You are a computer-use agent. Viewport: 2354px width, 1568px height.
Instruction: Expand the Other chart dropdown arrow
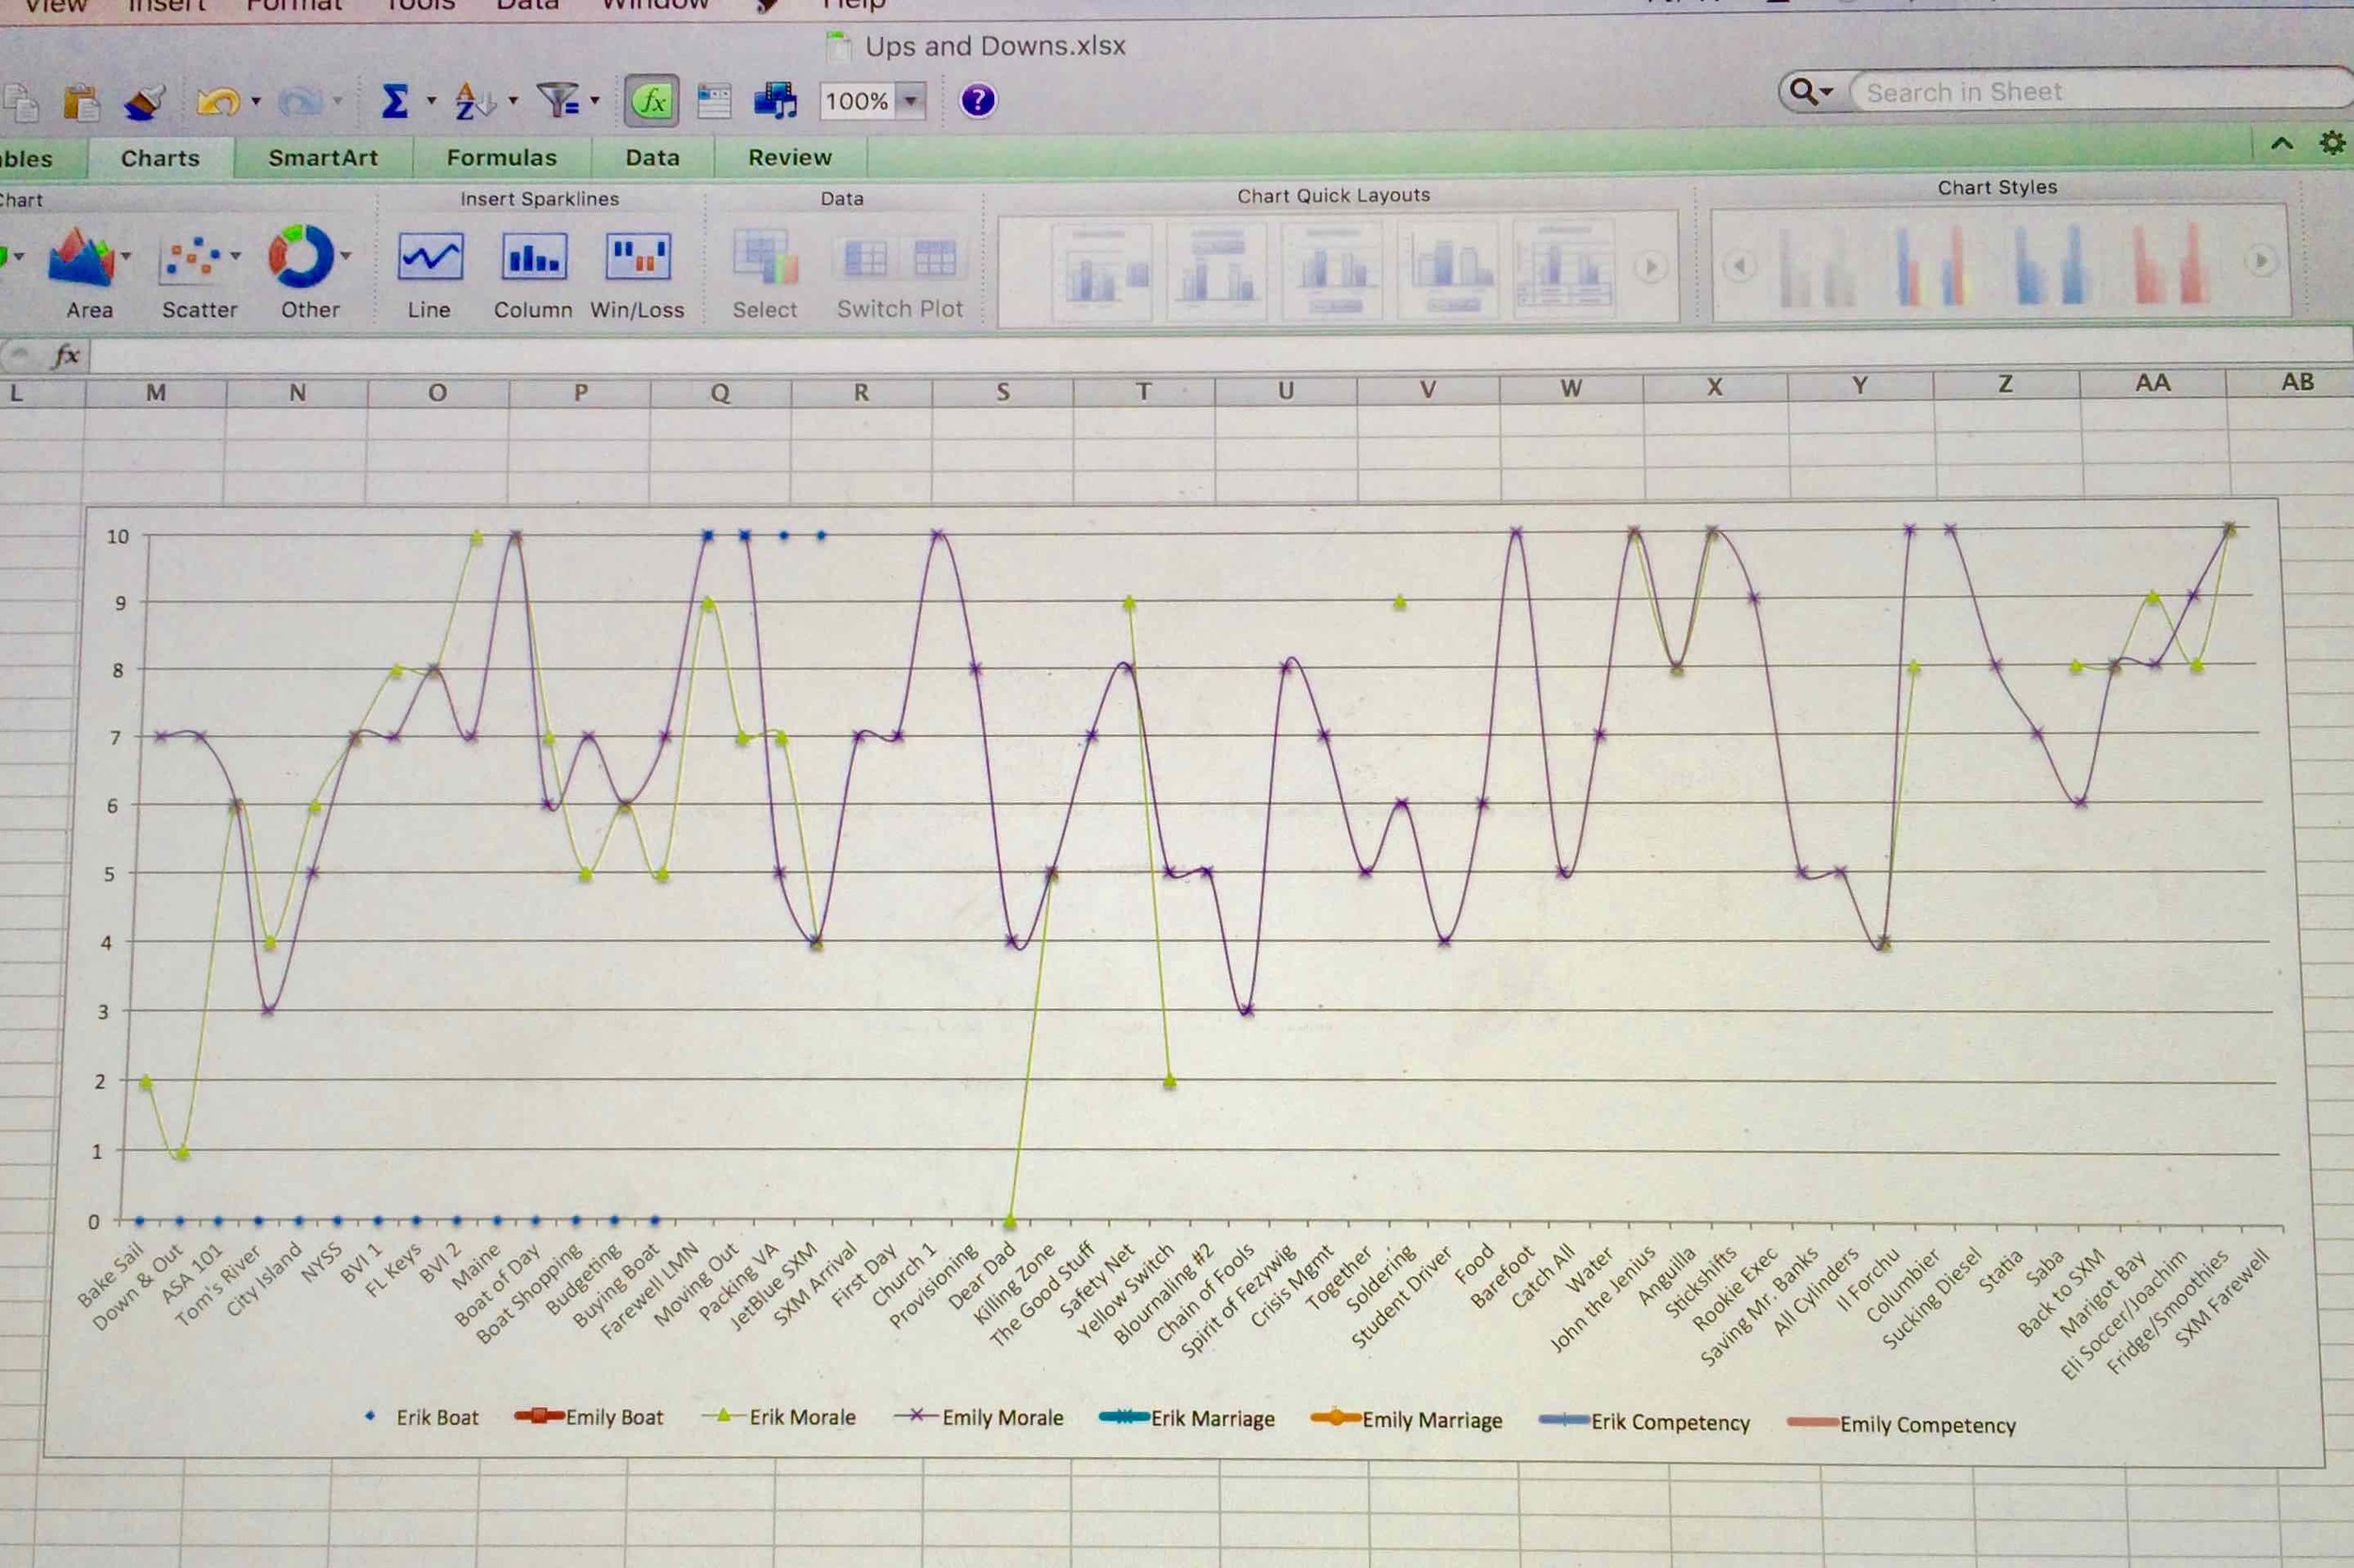point(346,256)
